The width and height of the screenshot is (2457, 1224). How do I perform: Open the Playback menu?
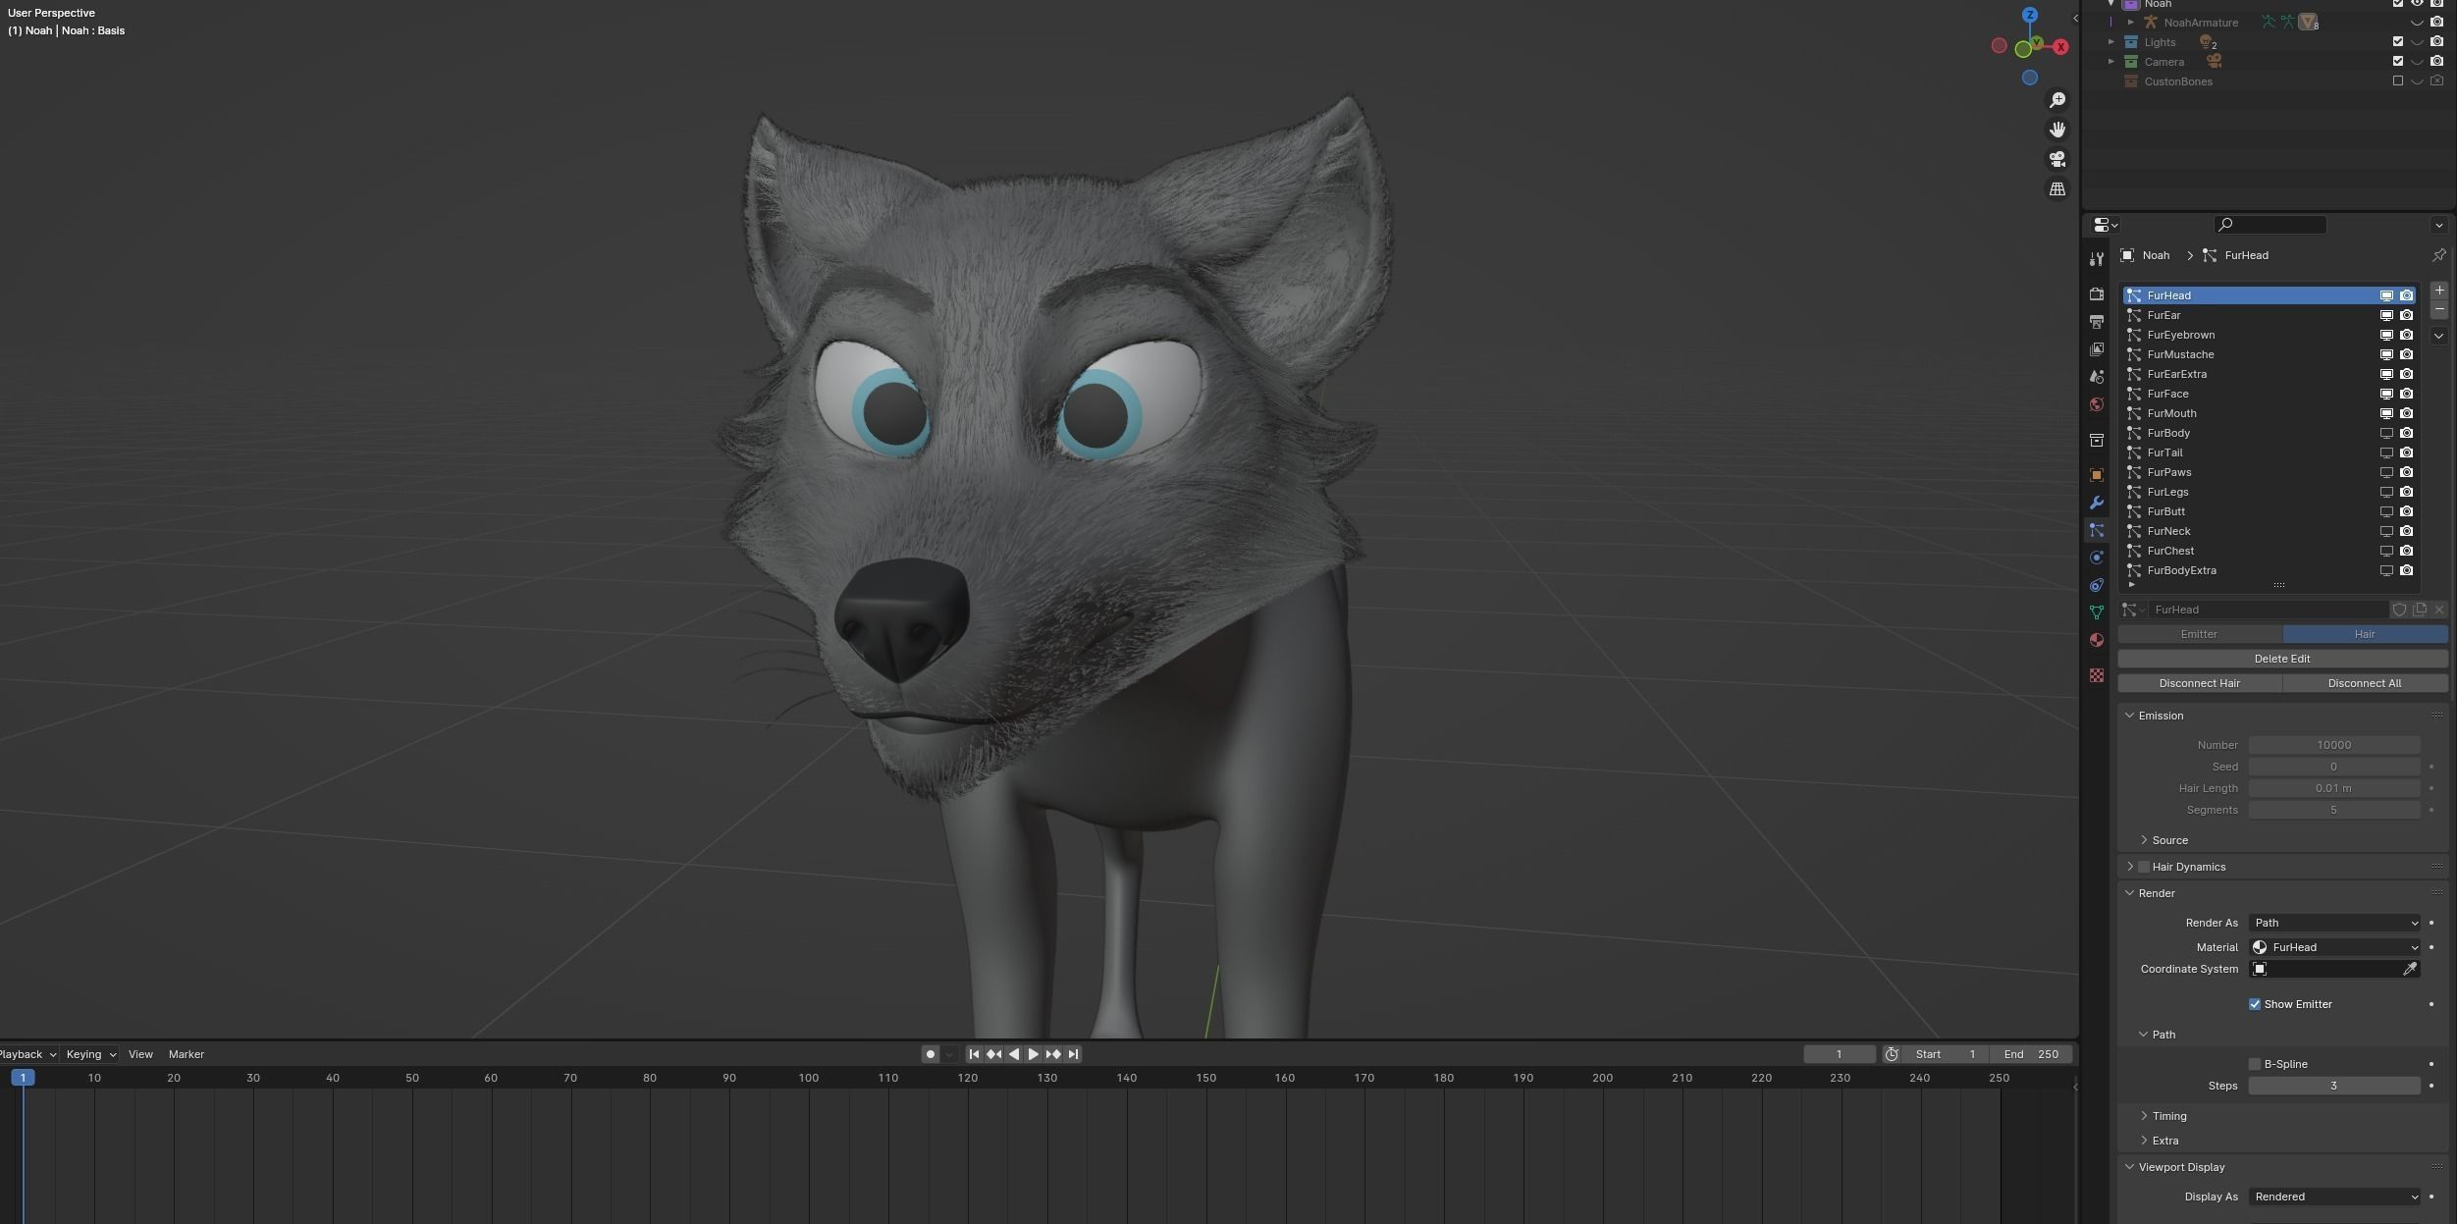point(27,1054)
